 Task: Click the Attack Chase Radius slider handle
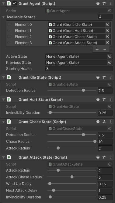(x=72, y=177)
